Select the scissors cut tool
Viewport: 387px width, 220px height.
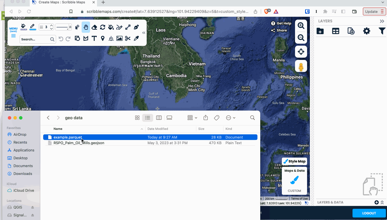(x=128, y=38)
